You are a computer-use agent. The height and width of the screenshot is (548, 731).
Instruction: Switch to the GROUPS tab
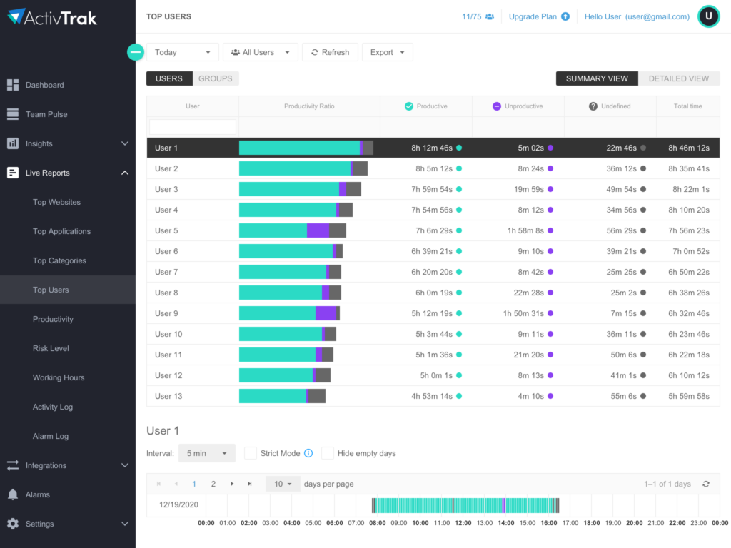click(x=215, y=78)
